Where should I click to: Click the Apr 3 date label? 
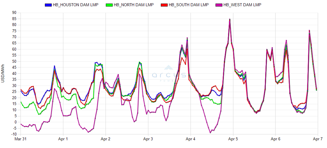[x=148, y=139]
